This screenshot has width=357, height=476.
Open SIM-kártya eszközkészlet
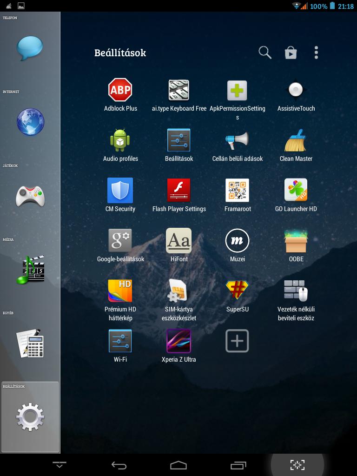[x=179, y=291]
